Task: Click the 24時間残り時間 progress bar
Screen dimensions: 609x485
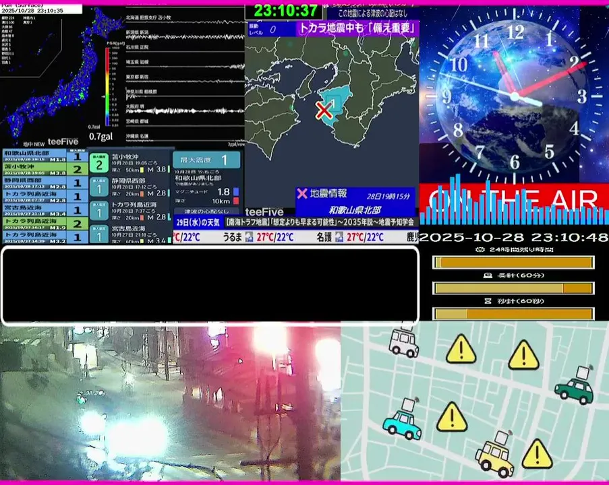Action: click(x=513, y=262)
